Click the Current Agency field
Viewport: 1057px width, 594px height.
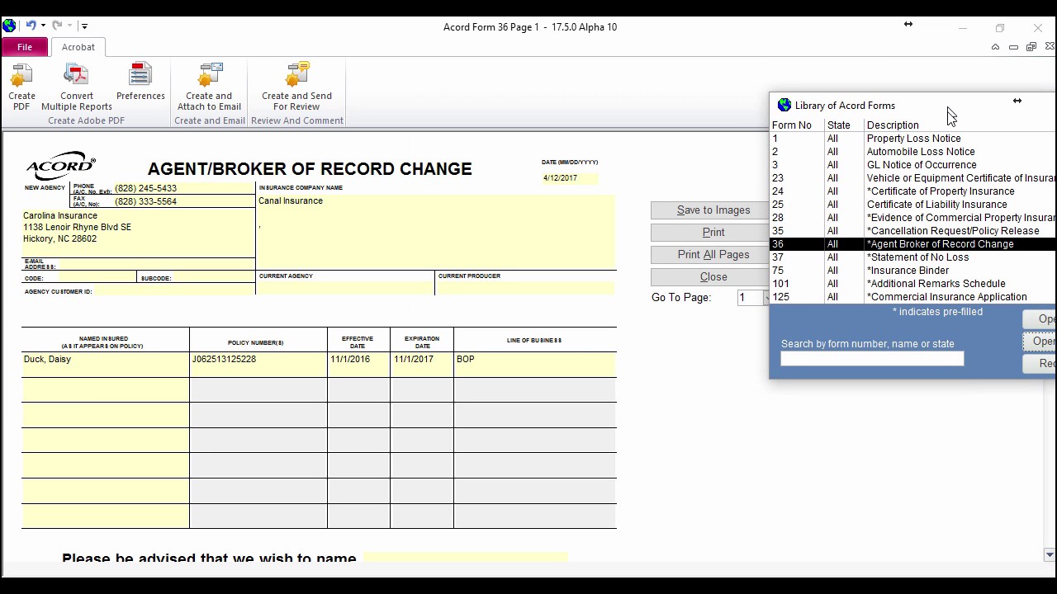click(x=345, y=288)
